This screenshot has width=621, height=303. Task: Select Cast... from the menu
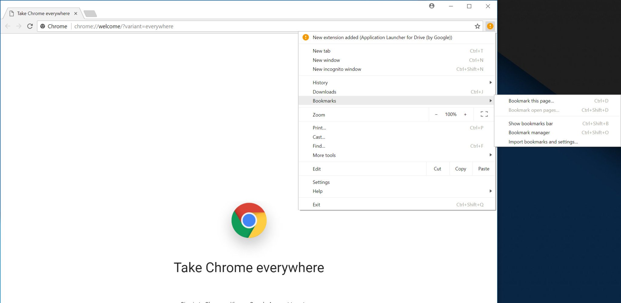397,137
